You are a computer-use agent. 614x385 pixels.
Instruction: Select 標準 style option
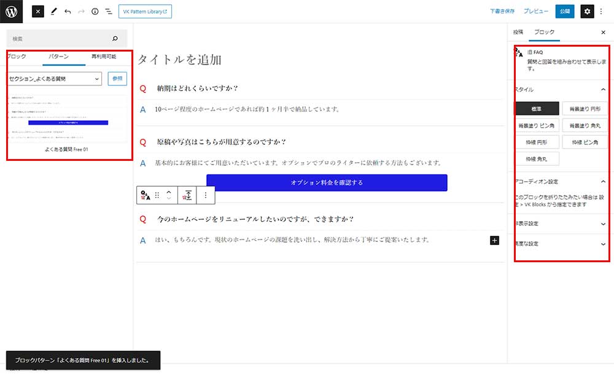[537, 108]
